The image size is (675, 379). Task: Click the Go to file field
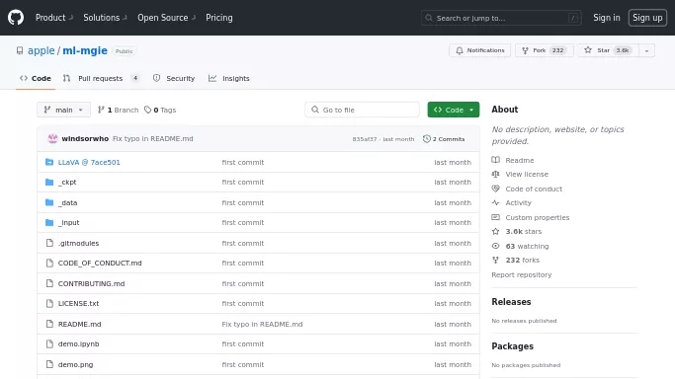click(x=362, y=110)
